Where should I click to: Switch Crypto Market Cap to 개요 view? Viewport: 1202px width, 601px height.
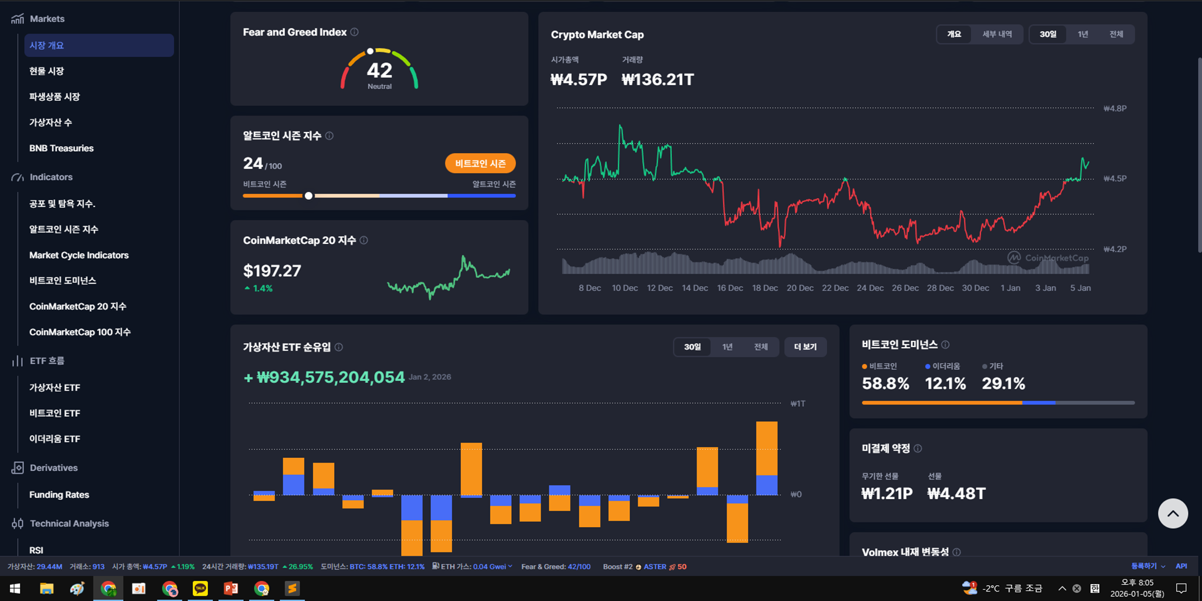tap(954, 34)
